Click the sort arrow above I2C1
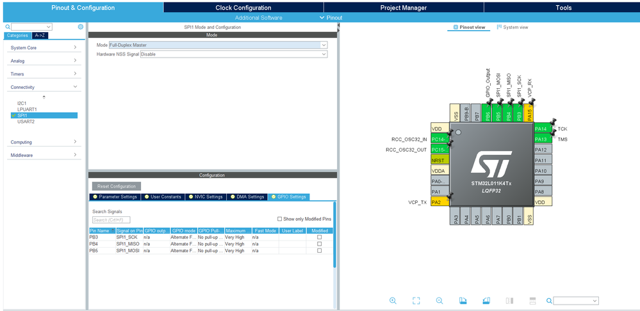The height and width of the screenshot is (311, 640). pos(44,97)
